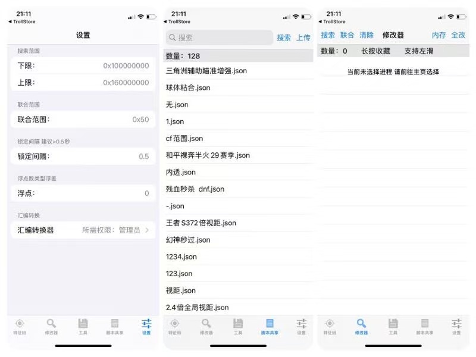Edit 上限 value 0x160000000

click(126, 83)
